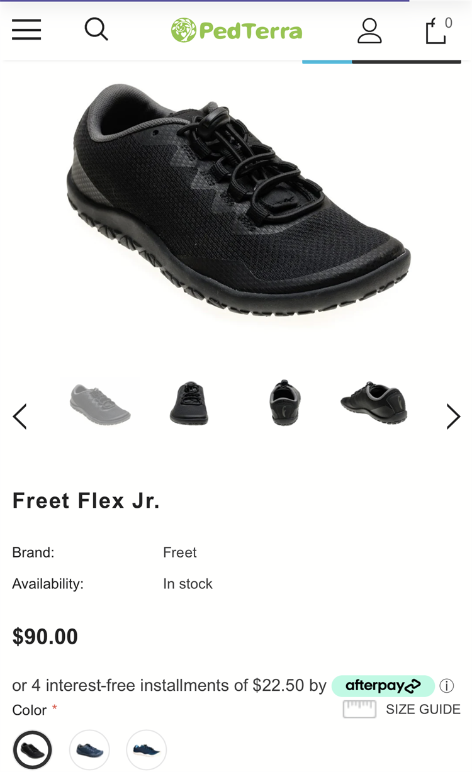
Task: Select the black color swatch
Action: tap(32, 750)
